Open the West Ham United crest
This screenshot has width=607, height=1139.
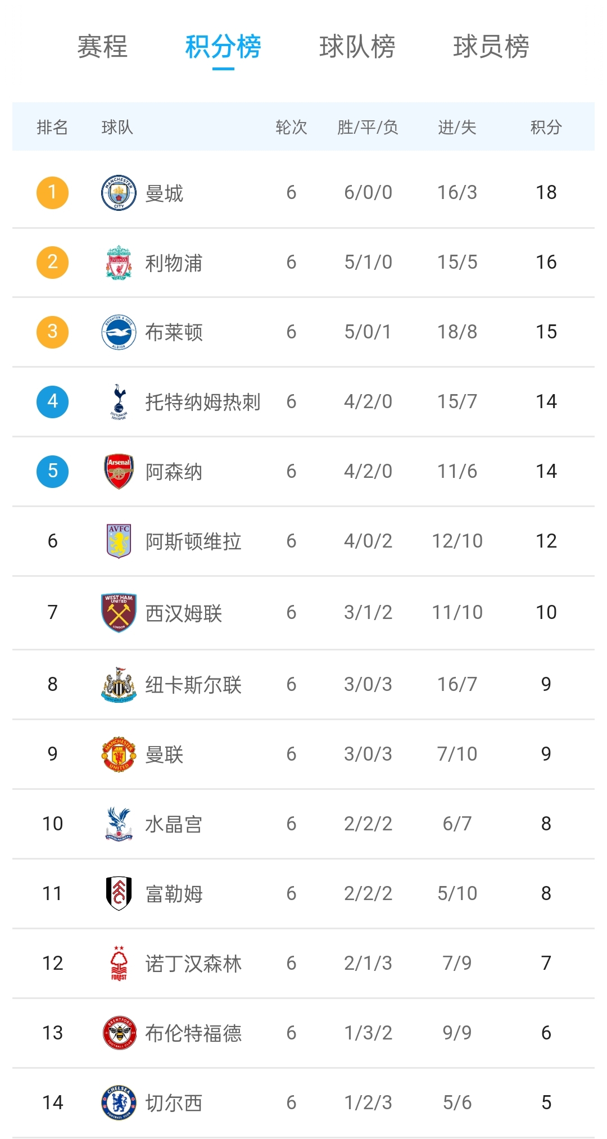tap(119, 613)
